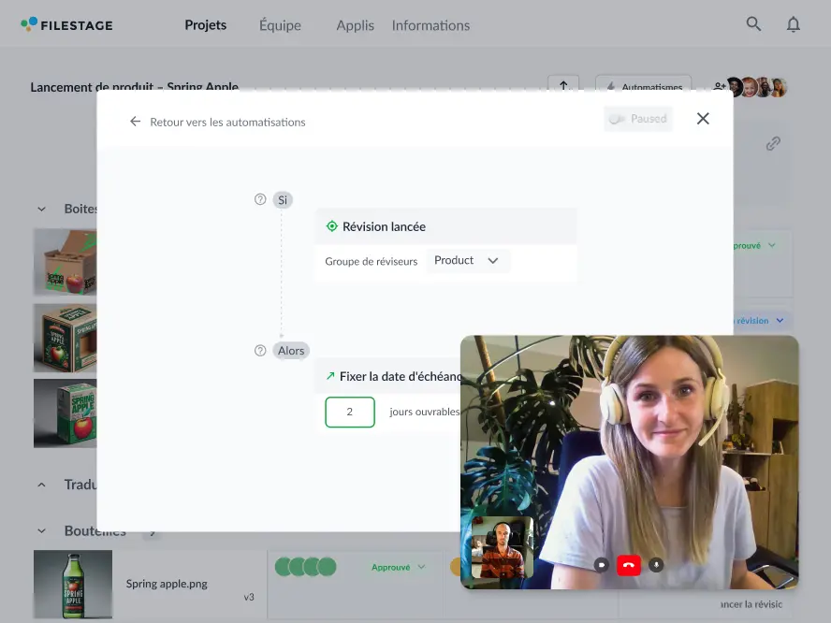Click the upload arrow button
831x623 pixels.
point(563,85)
